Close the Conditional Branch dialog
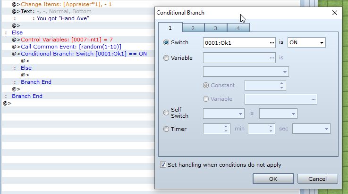Viewport: 348px width, 194px height. 334,12
